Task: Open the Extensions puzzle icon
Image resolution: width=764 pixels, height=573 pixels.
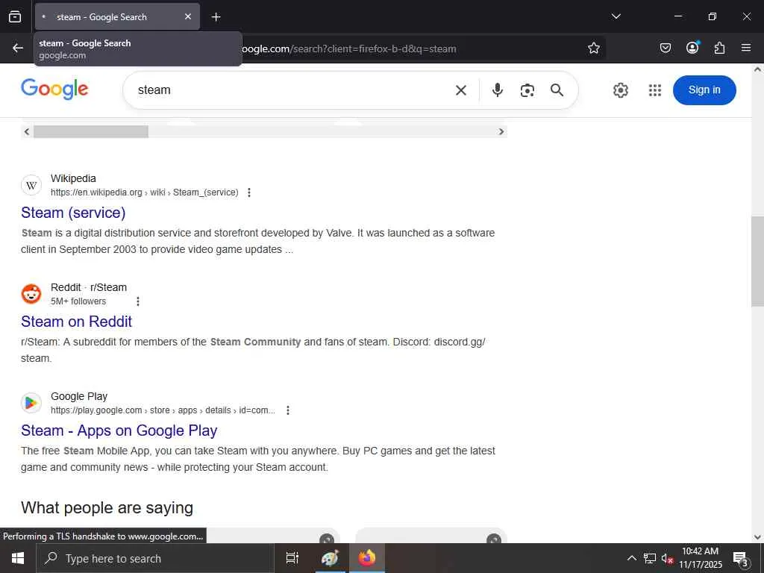Action: point(719,48)
